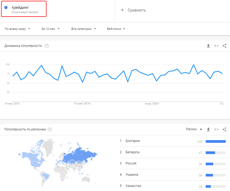
Task: Open the Регион granularity dropdown
Action: [x=194, y=129]
